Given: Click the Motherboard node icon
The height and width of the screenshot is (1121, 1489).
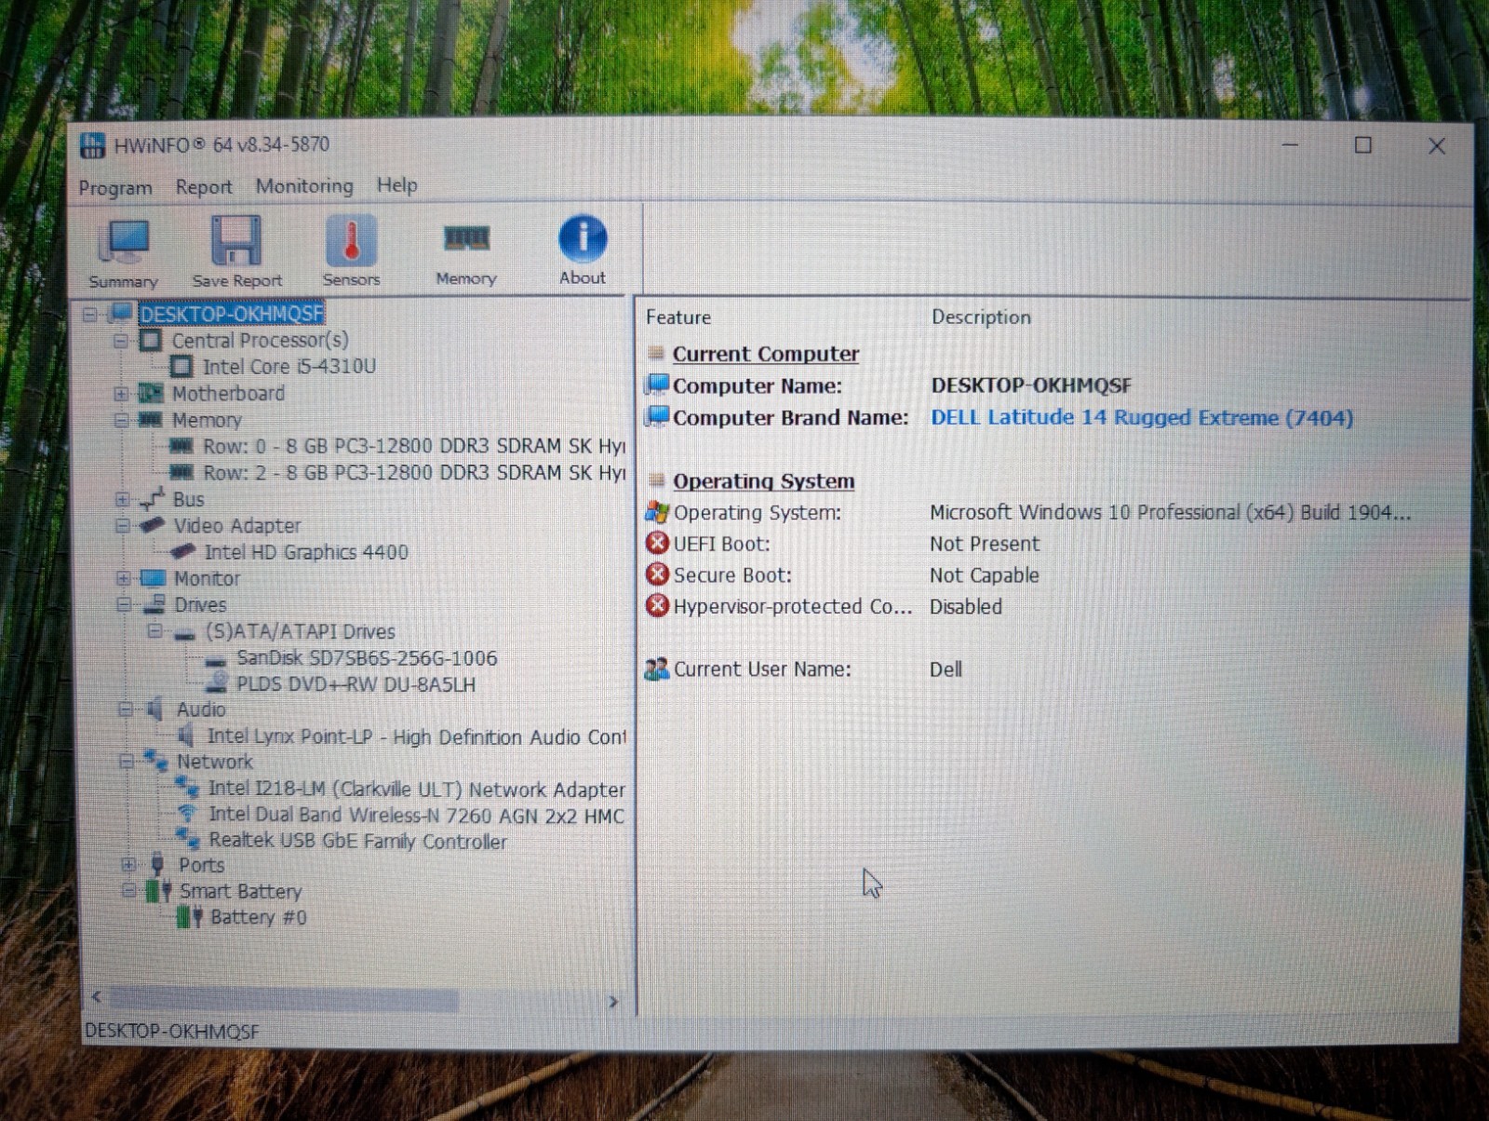Looking at the screenshot, I should coord(151,393).
